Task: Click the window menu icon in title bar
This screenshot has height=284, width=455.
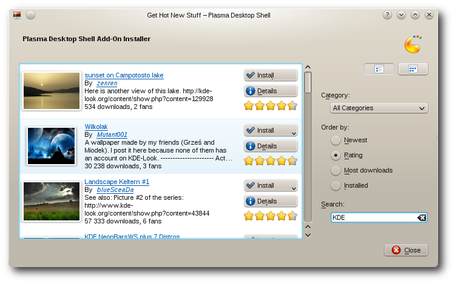Action: (x=16, y=15)
